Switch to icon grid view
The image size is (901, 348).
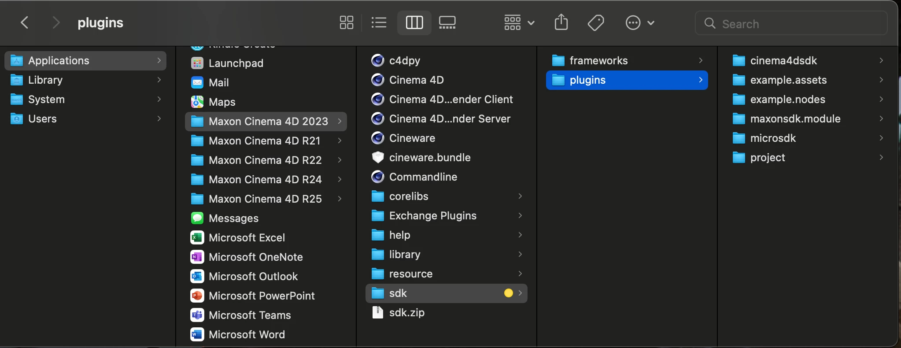[347, 22]
